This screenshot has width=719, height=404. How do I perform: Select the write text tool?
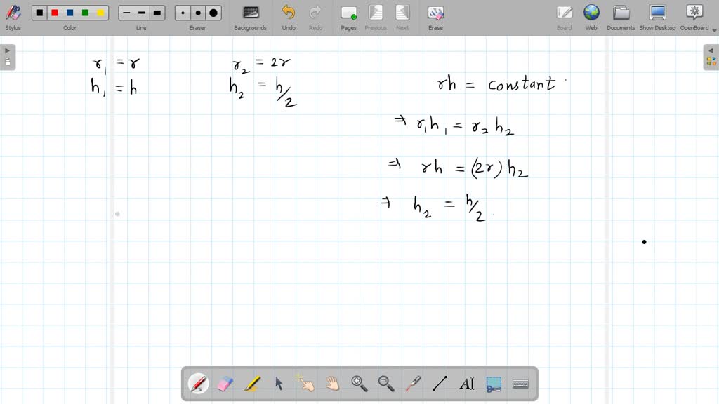(x=466, y=384)
